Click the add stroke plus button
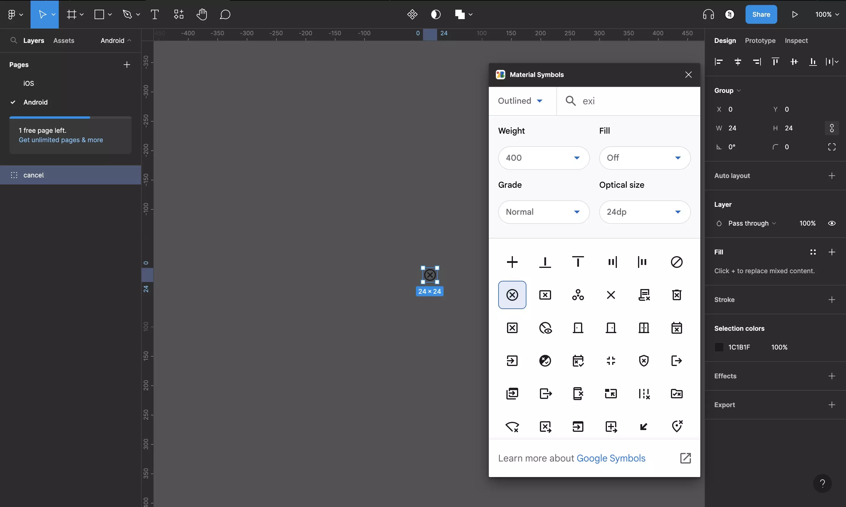Image resolution: width=846 pixels, height=507 pixels. pos(832,299)
